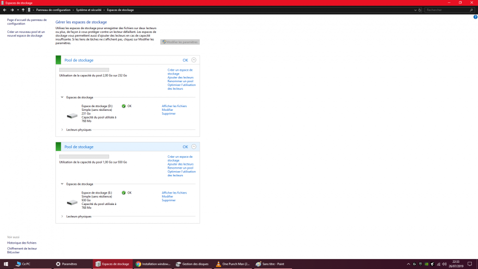Switch to Paramètres in taskbar
The image size is (478, 269).
[x=73, y=264]
